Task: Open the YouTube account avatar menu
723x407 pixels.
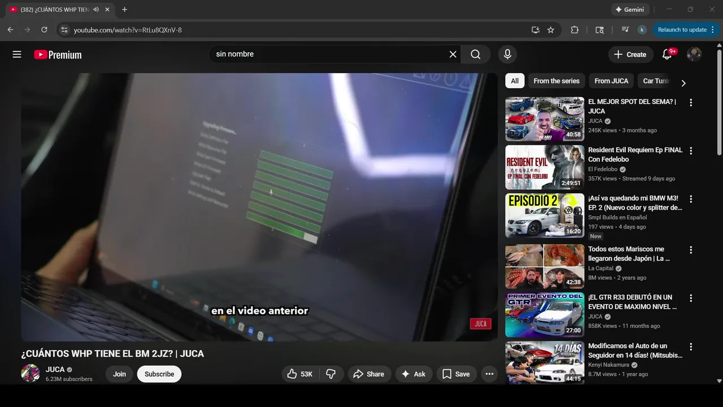Action: point(694,54)
